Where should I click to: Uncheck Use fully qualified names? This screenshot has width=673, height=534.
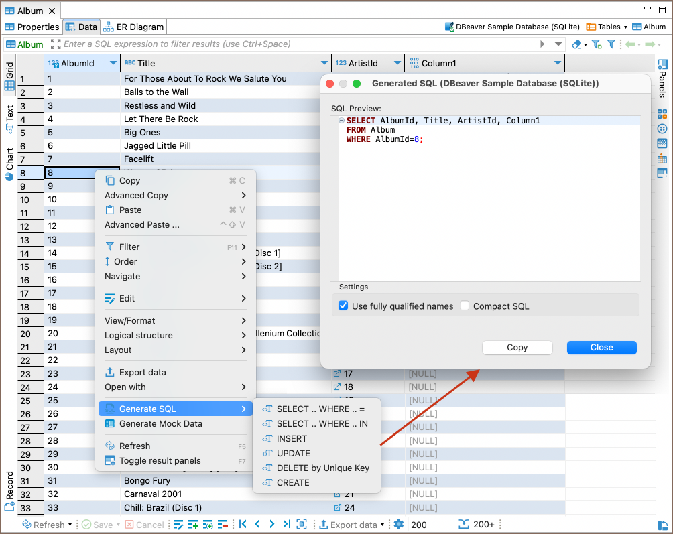point(343,306)
